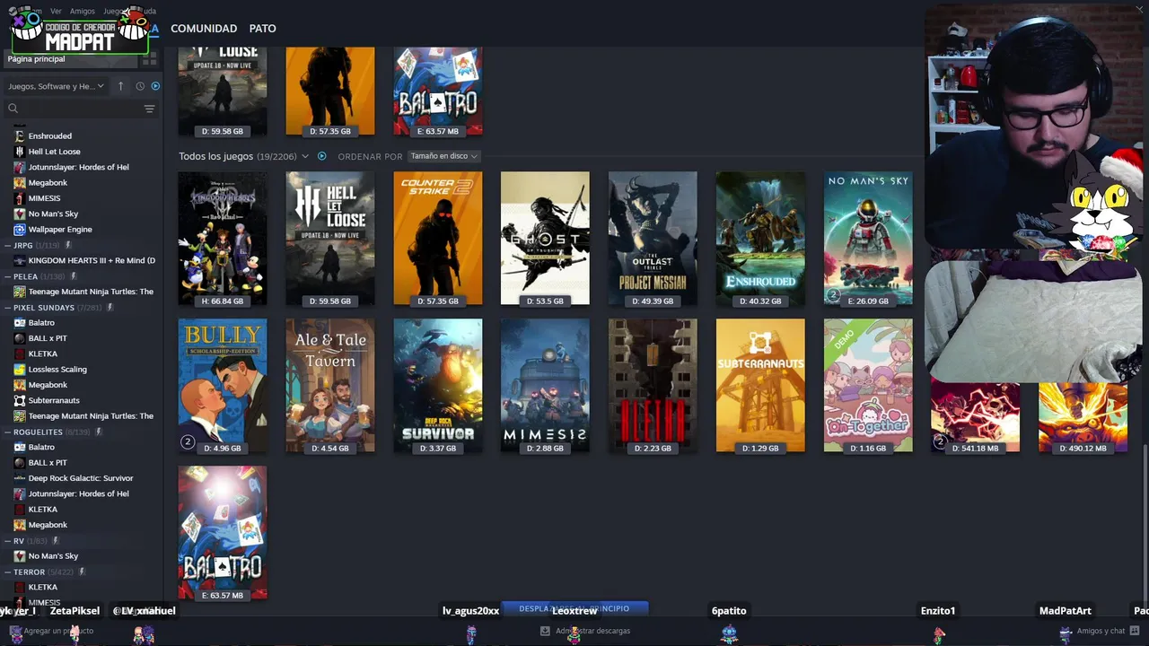This screenshot has height=646, width=1149.
Task: Select Balatro under PIXEL SUNDAYS
Action: (x=41, y=323)
